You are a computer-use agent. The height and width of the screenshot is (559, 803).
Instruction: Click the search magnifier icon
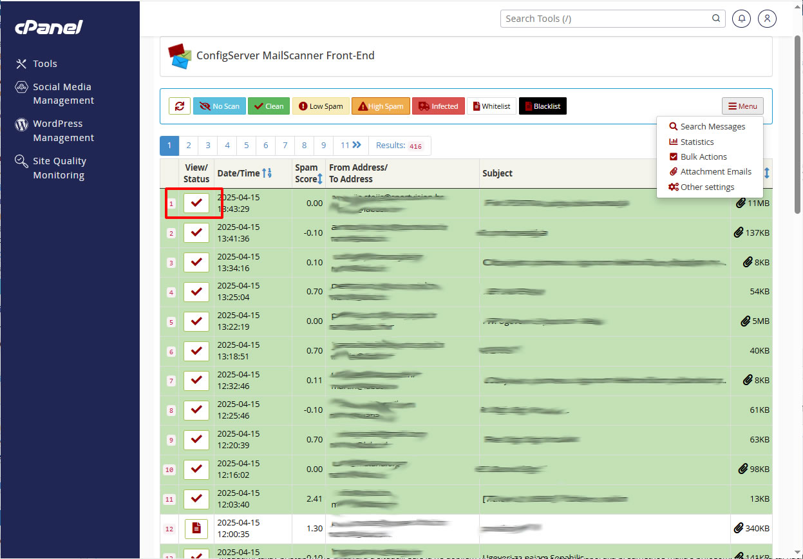coord(716,19)
